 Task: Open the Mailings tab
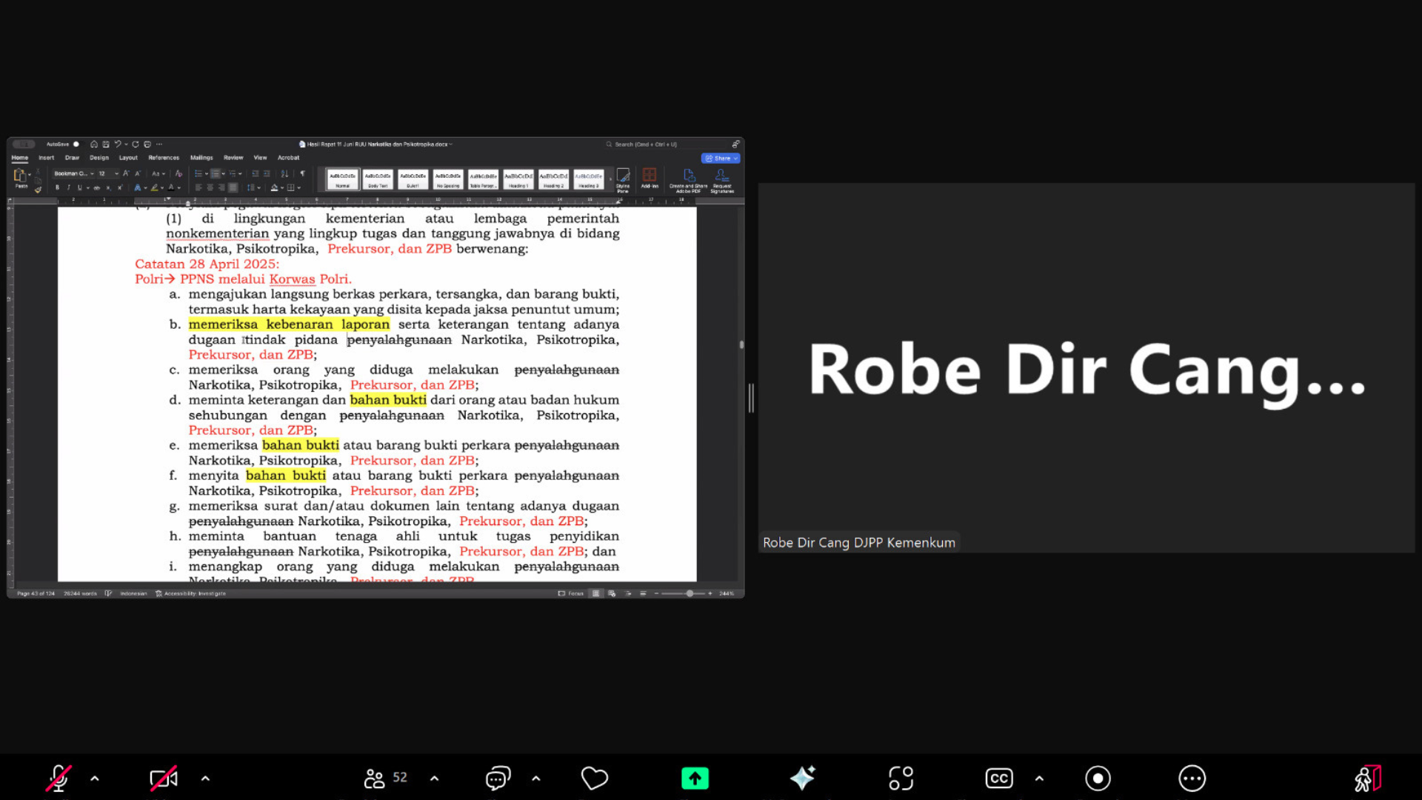tap(201, 158)
